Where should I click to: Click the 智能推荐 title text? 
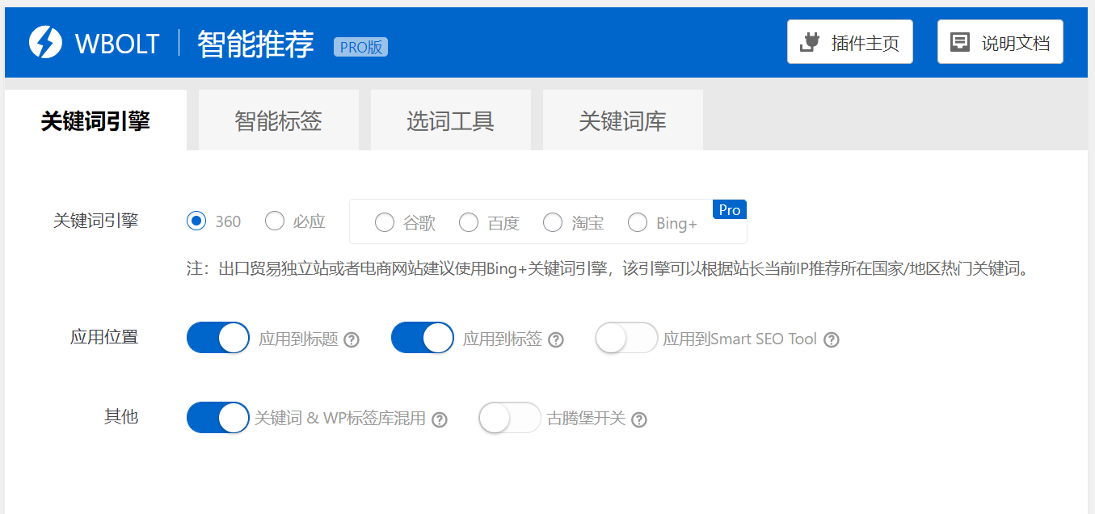click(x=255, y=44)
